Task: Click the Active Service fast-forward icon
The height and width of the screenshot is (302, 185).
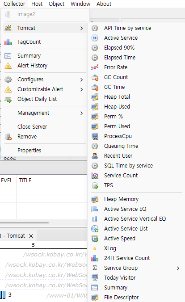Action: (x=95, y=38)
